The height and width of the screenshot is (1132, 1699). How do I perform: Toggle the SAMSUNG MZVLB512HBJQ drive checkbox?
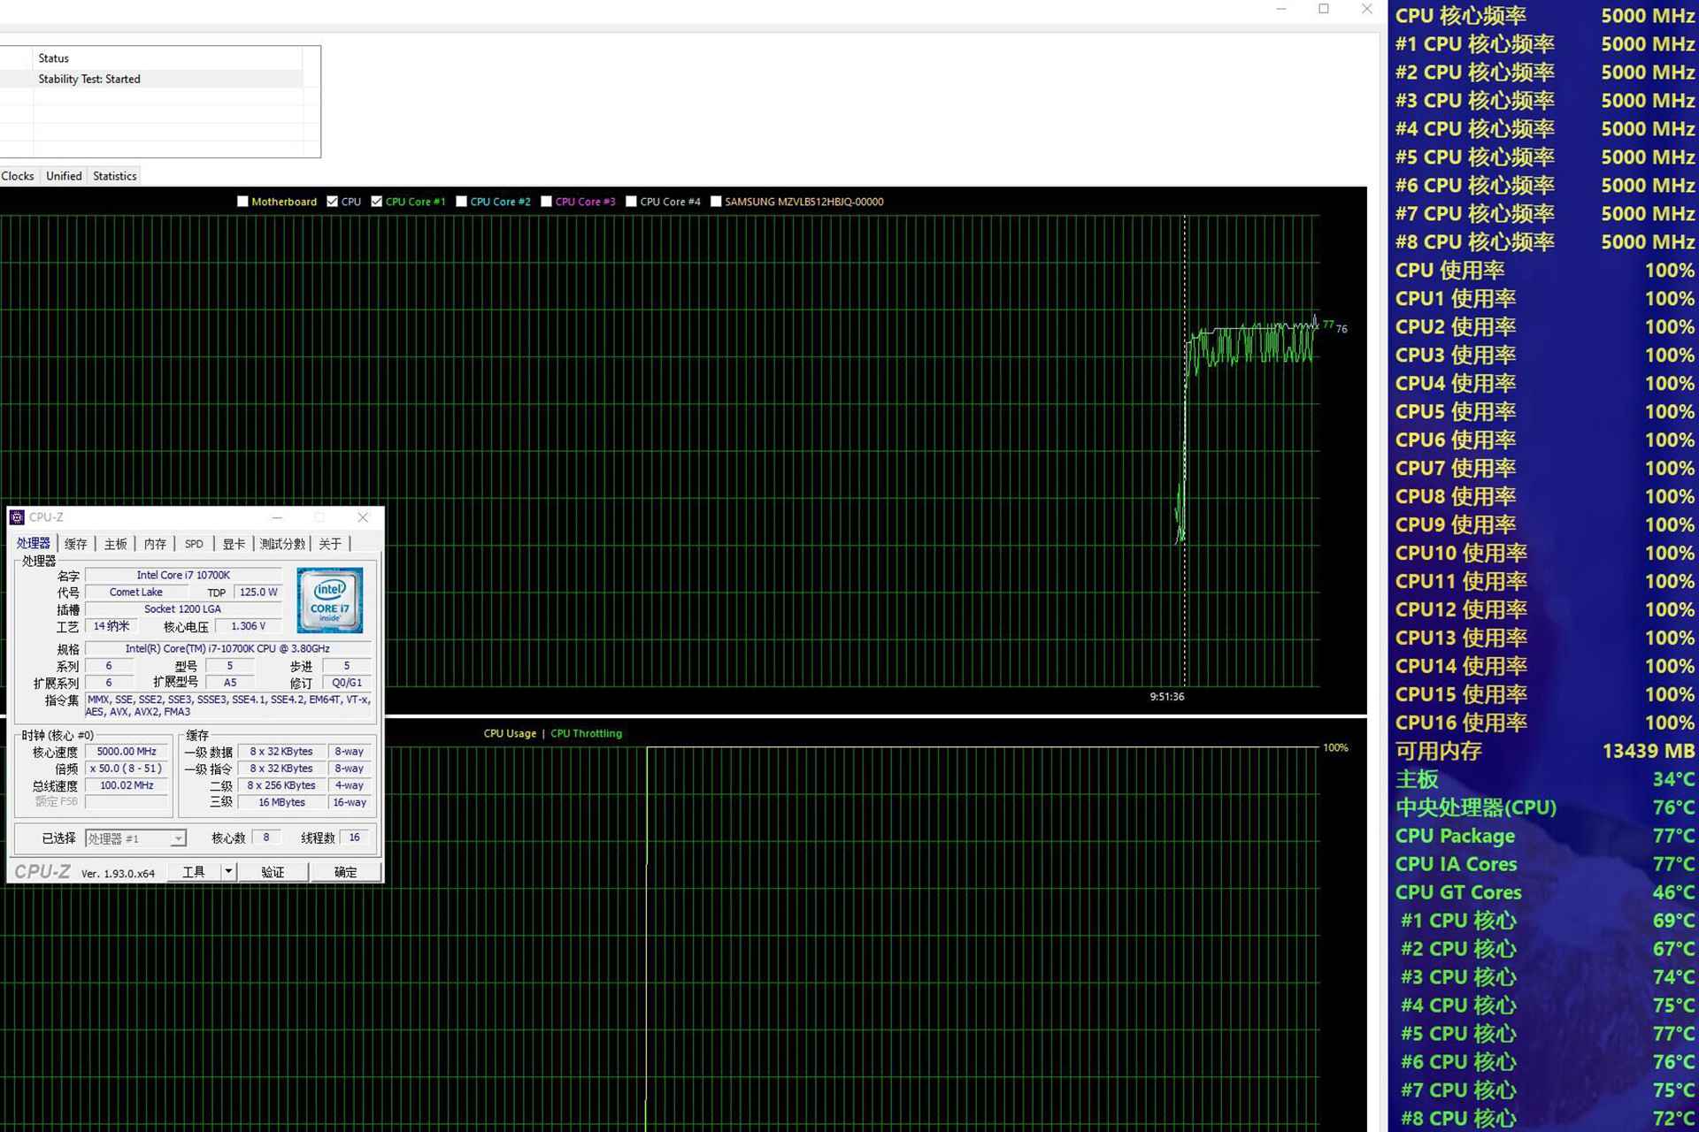point(716,202)
